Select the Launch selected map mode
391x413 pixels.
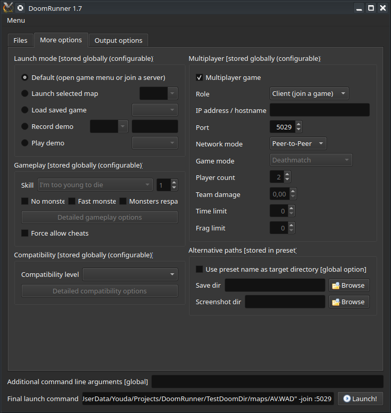[25, 93]
